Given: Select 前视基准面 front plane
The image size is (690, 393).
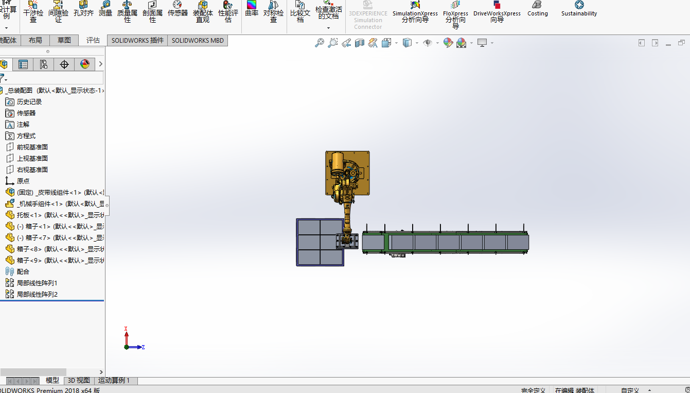Looking at the screenshot, I should 32,147.
